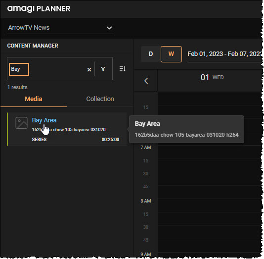Click the Bay Area media thumbnail placeholder
Viewport: 264px width, 259px height.
tap(21, 123)
